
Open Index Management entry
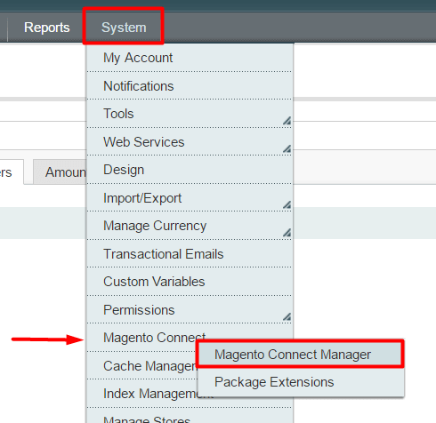(x=142, y=394)
